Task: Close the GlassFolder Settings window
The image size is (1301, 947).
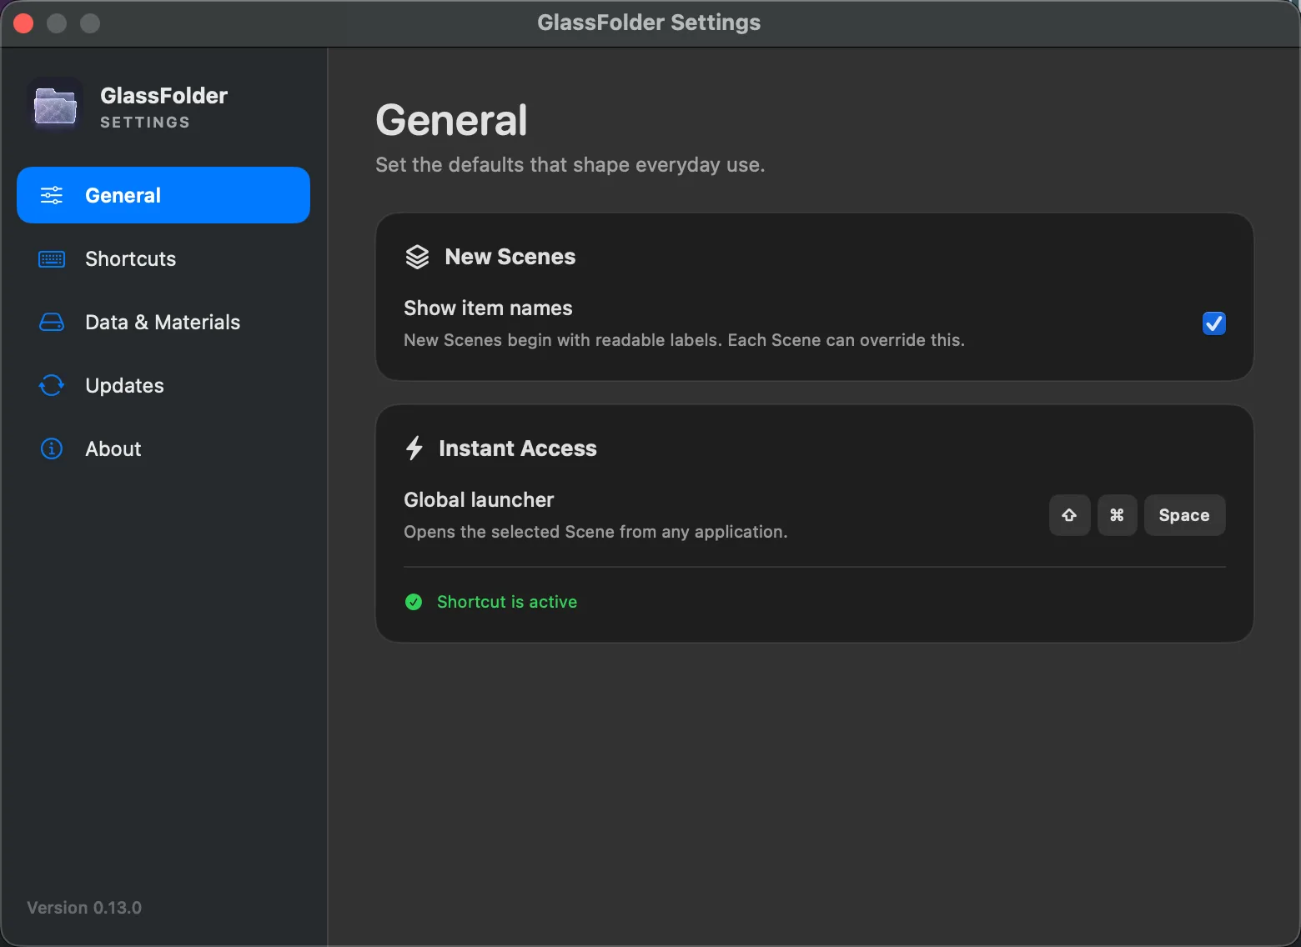Action: click(x=23, y=23)
